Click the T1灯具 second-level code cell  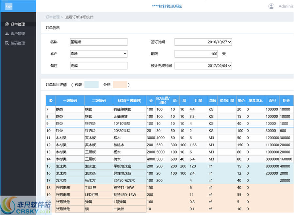point(99,188)
